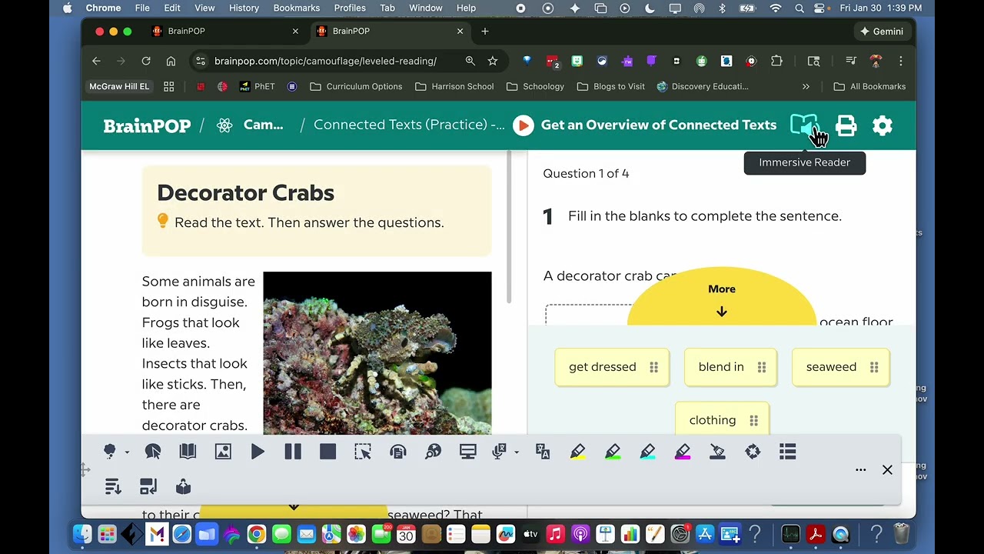Open the Read&Write dictionary book icon

click(x=188, y=452)
